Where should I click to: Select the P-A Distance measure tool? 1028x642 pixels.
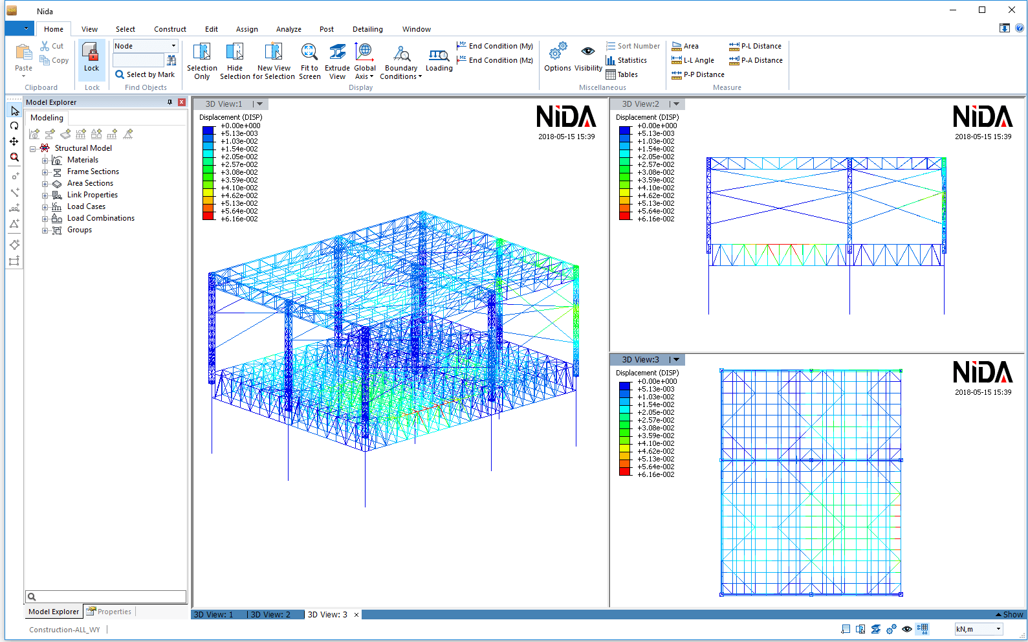tap(756, 60)
